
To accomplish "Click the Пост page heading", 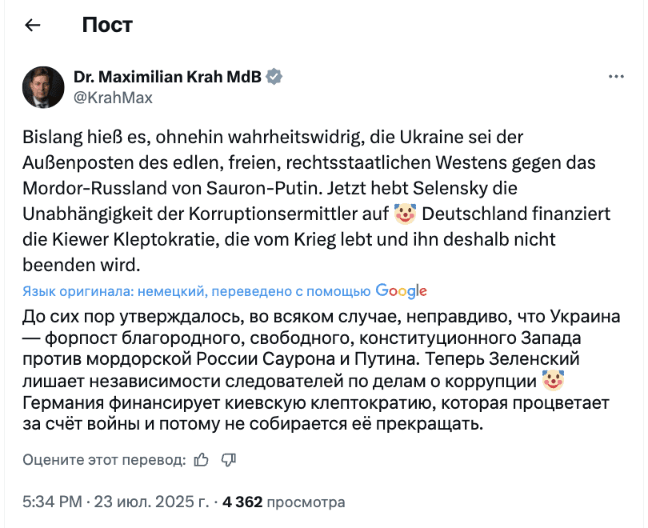I will tap(107, 25).
